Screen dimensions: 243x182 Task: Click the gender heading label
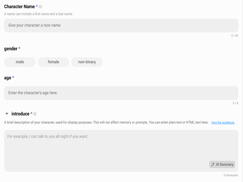[x=11, y=49]
